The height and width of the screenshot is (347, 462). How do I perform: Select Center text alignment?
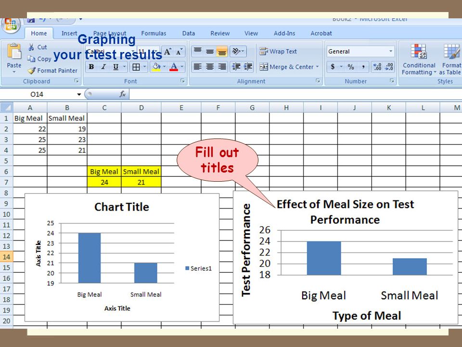[210, 67]
